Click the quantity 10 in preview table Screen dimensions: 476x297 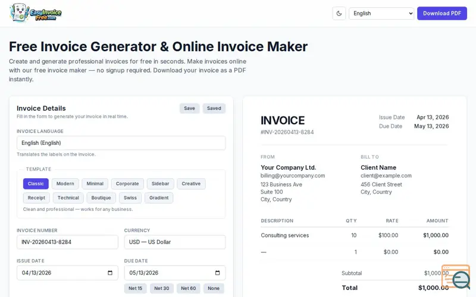click(353, 235)
